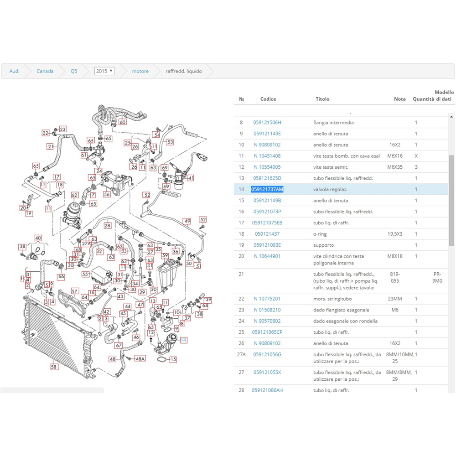Open part code 059121065CP
The height and width of the screenshot is (456, 456).
pyautogui.click(x=267, y=332)
